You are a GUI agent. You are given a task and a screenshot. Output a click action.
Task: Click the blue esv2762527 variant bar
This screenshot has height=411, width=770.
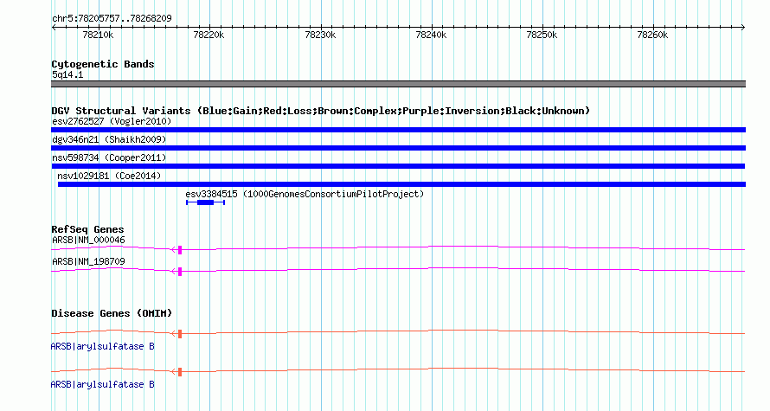pos(398,130)
